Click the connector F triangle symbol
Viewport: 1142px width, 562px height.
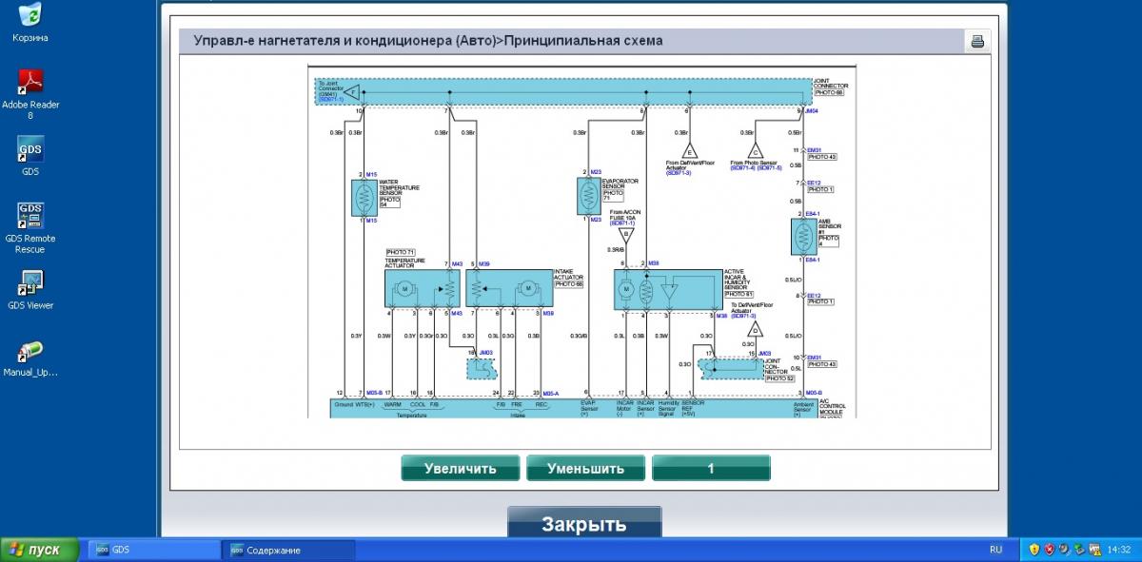(350, 92)
